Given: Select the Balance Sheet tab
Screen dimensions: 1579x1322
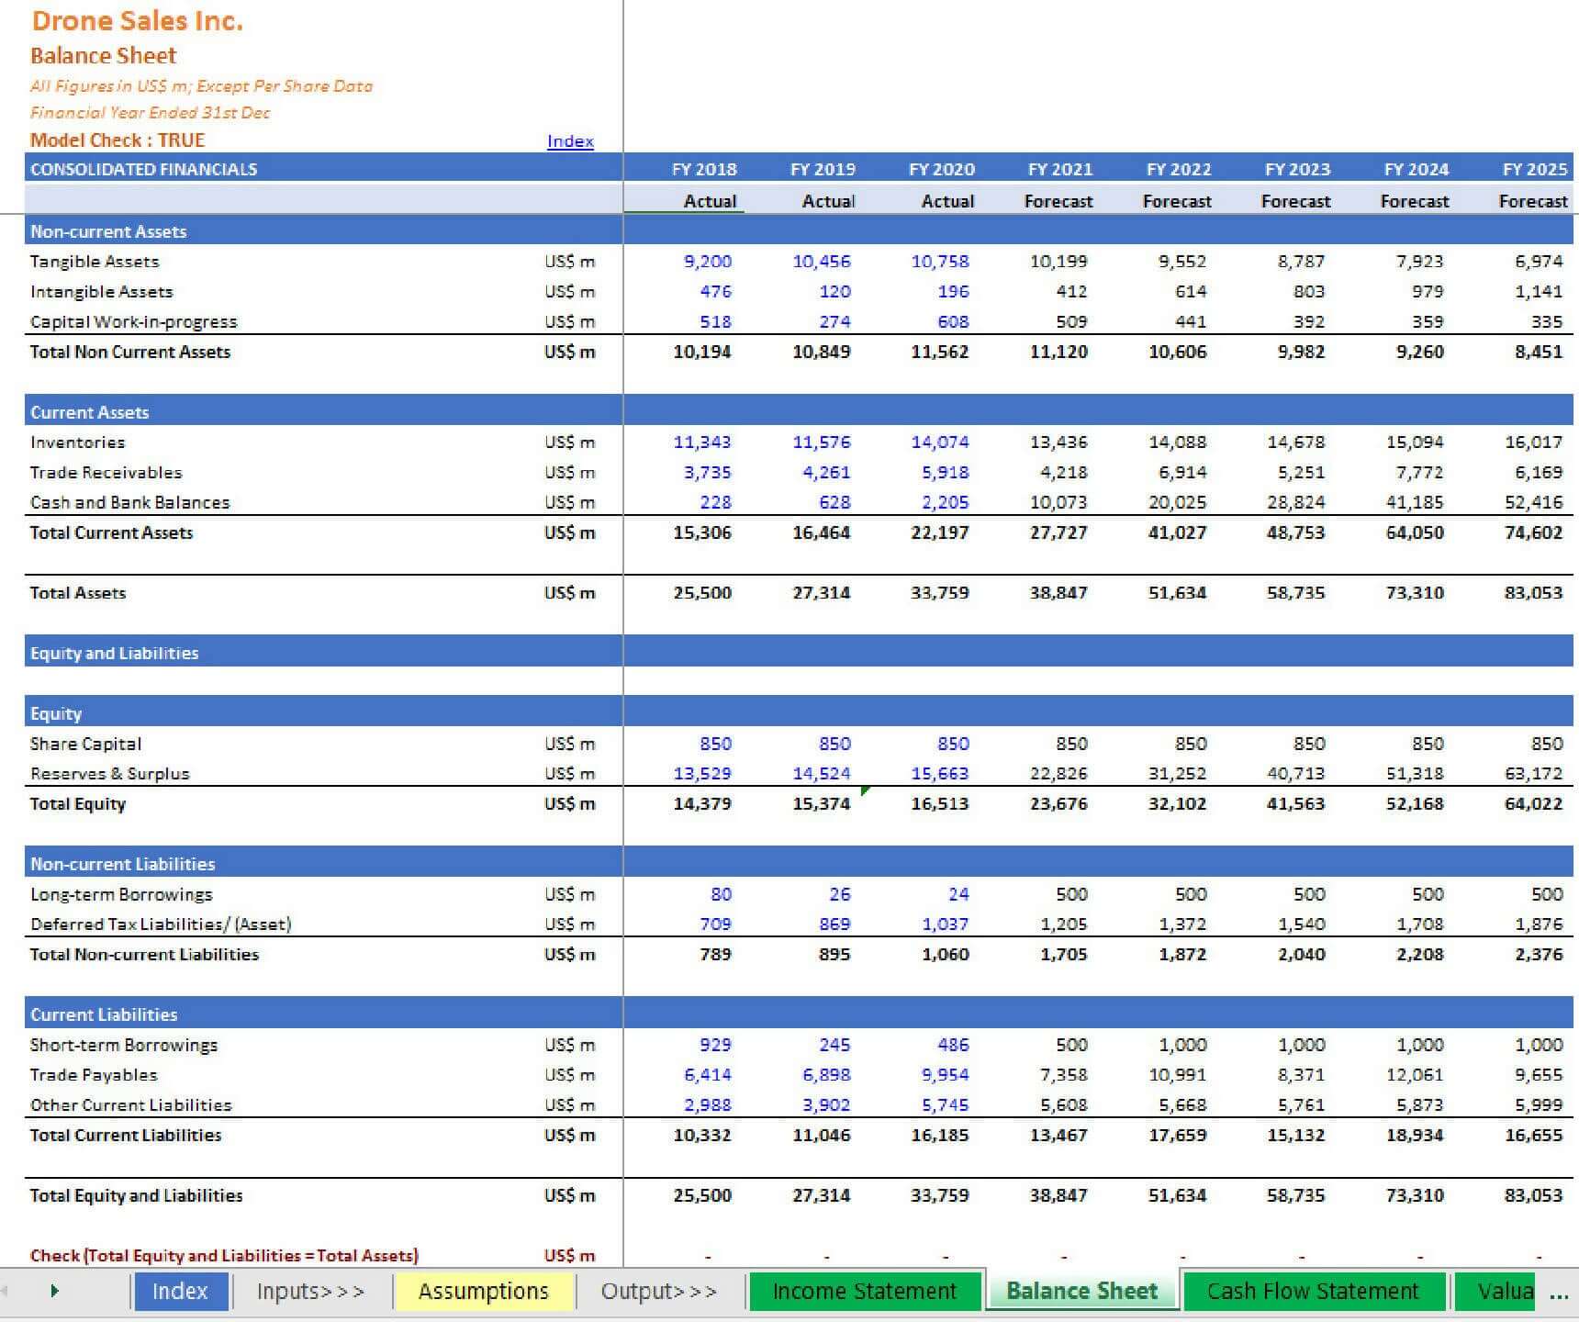Looking at the screenshot, I should click(1081, 1291).
